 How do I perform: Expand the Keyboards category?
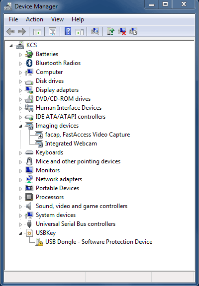pyautogui.click(x=20, y=153)
